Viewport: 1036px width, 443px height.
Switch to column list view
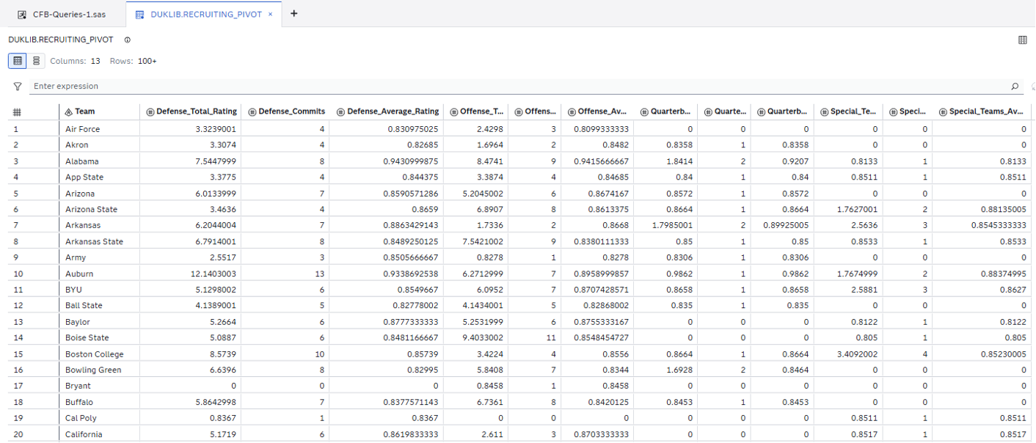pos(36,61)
